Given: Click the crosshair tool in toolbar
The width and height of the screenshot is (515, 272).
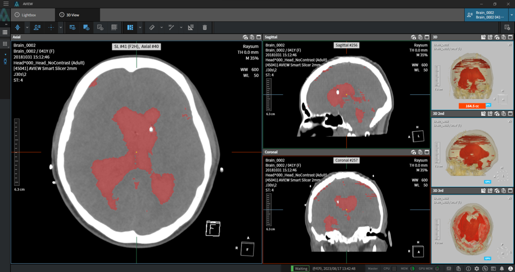Looking at the screenshot, I should click(51, 27).
